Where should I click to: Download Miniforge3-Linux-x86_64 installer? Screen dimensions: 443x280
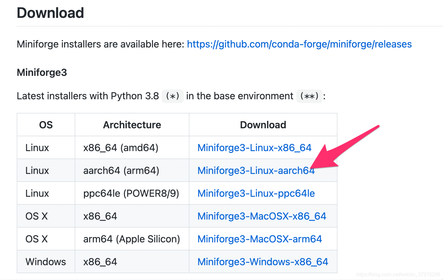coord(255,148)
